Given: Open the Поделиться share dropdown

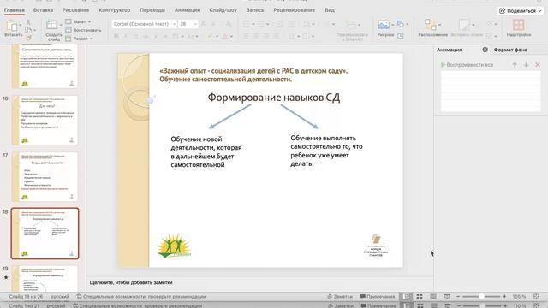Looking at the screenshot, I should [x=540, y=11].
